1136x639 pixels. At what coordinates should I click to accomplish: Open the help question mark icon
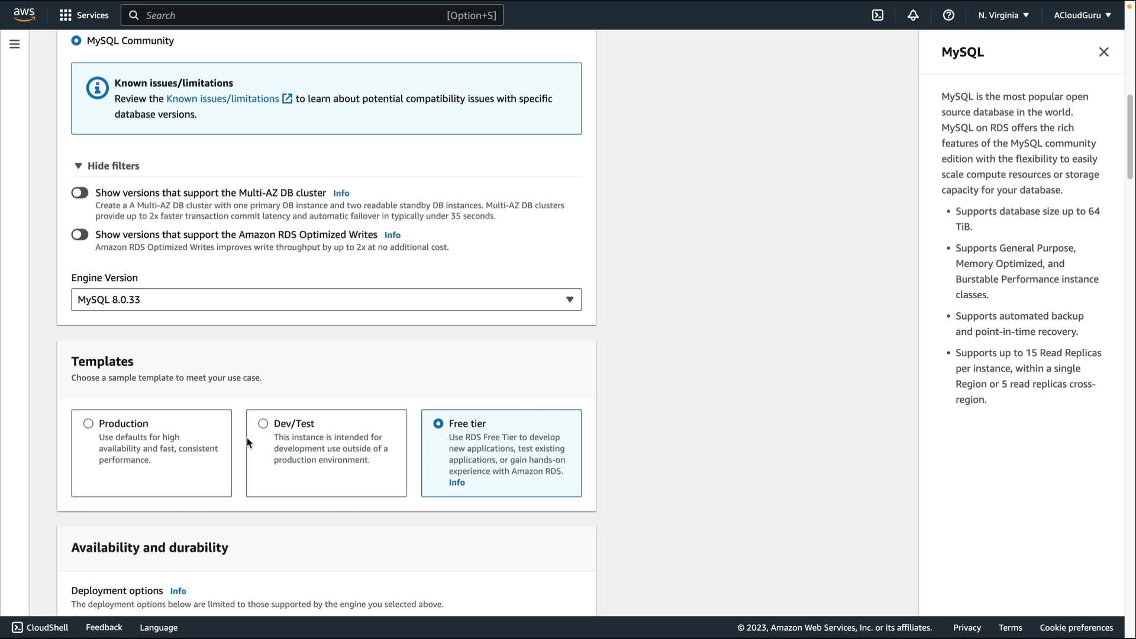pos(948,15)
